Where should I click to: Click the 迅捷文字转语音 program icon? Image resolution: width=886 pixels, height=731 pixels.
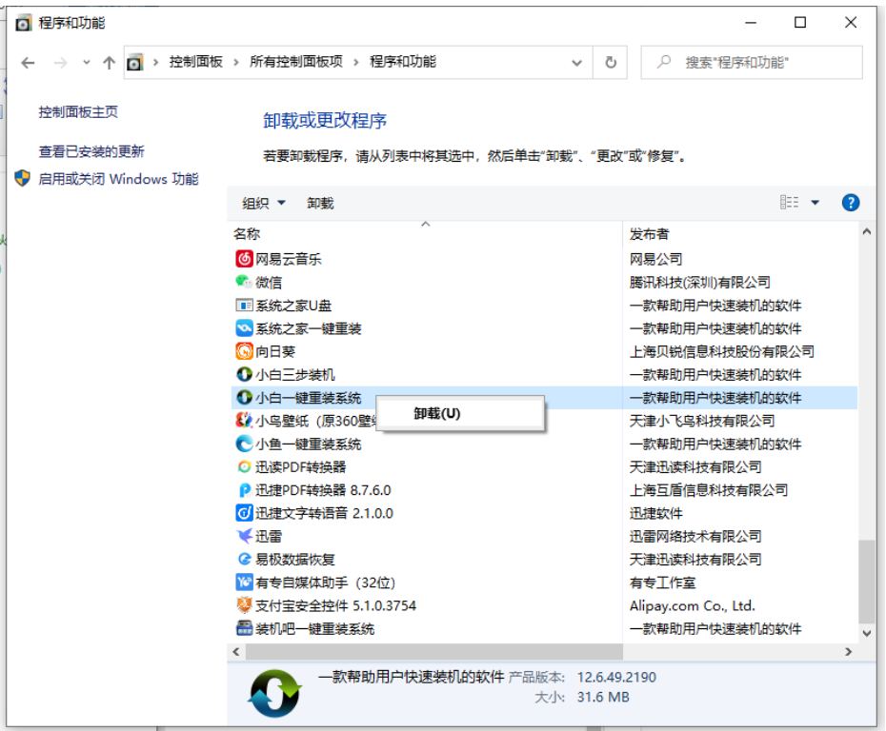244,513
